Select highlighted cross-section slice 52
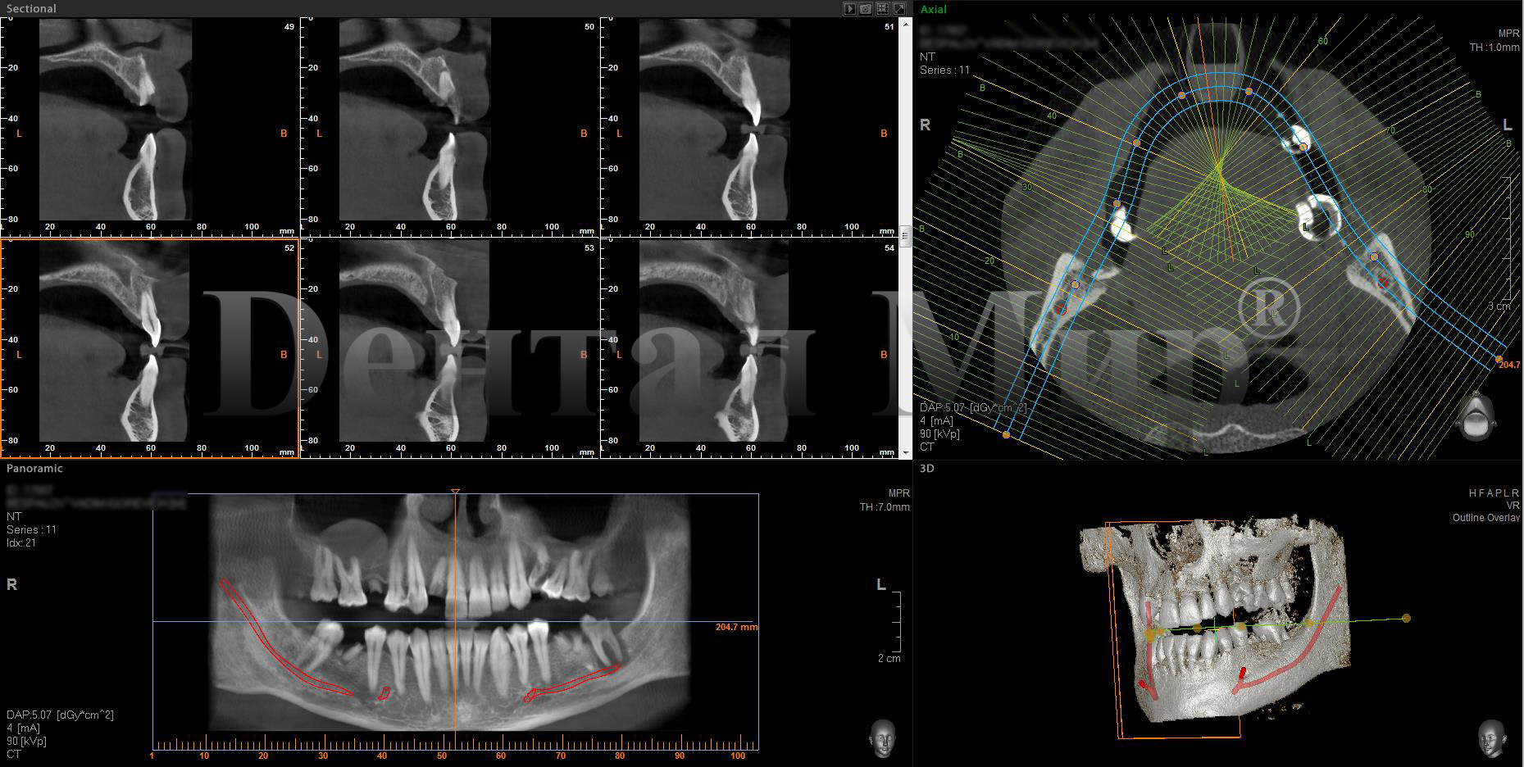Viewport: 1524px width, 767px height. (x=150, y=348)
